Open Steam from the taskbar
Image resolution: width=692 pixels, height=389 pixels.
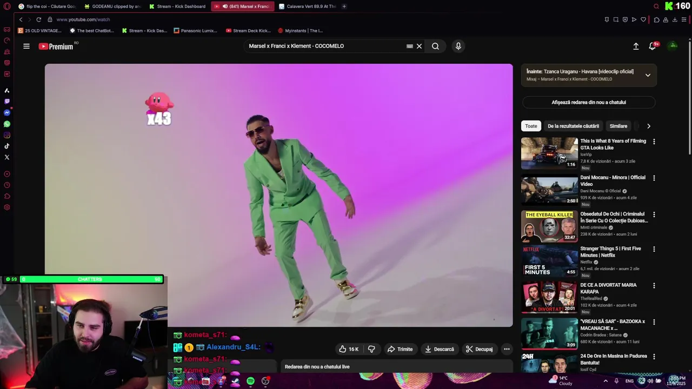pos(235,381)
